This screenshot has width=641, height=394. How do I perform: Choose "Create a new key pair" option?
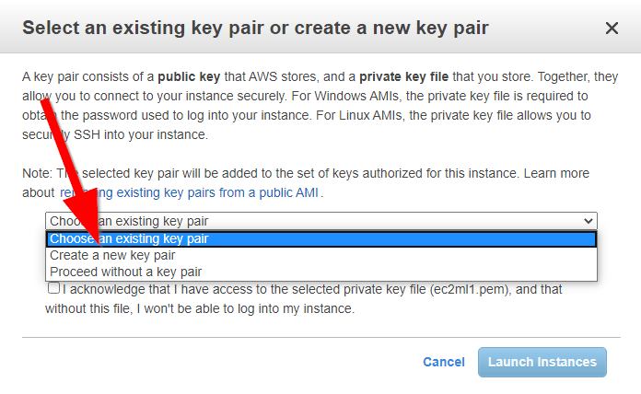tap(112, 255)
